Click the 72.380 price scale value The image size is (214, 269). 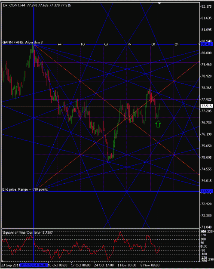point(206,216)
